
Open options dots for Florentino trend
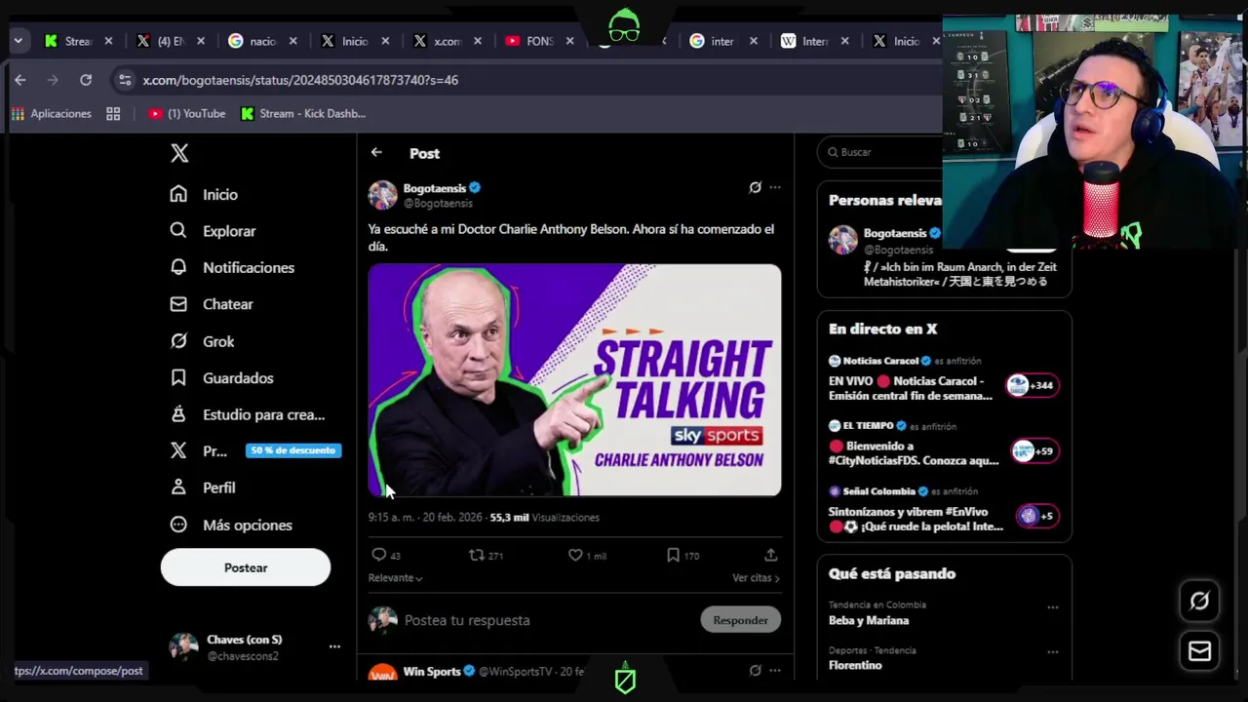(x=1053, y=652)
